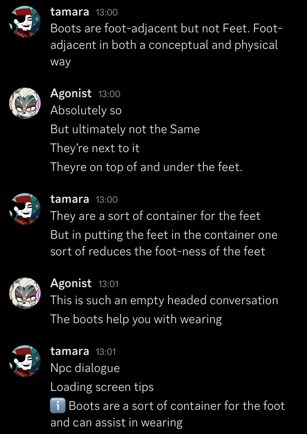The width and height of the screenshot is (307, 434).
Task: Select the "The boots help you with wearing" message
Action: tap(136, 319)
